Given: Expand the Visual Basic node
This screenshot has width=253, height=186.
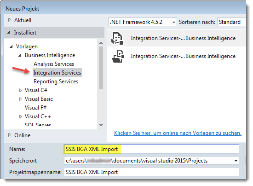Looking at the screenshot, I should (x=20, y=99).
